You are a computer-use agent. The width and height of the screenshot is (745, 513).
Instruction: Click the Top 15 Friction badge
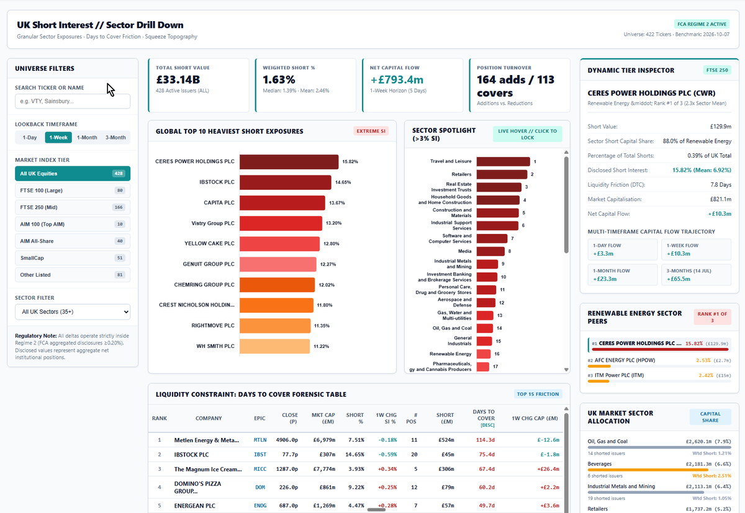click(x=538, y=394)
